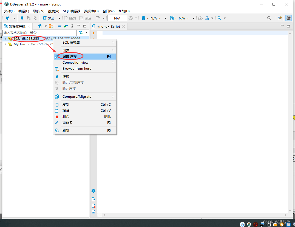Screen dimensions: 295x227
Task: Expand the SQL button dropdown arrow
Action: tap(59, 18)
